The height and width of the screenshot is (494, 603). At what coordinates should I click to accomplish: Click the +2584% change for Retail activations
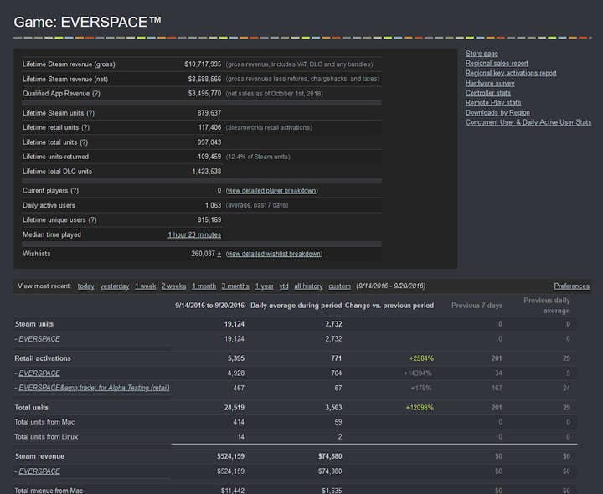coord(421,358)
